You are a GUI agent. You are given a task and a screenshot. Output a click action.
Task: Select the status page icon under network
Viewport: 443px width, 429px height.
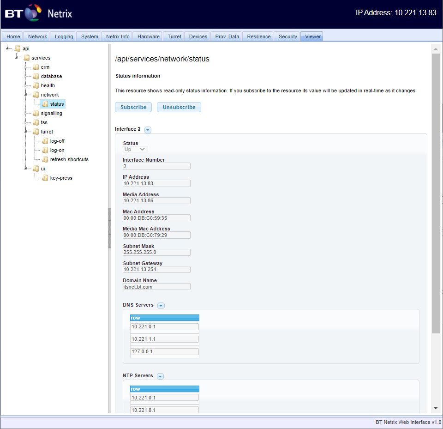pos(45,104)
